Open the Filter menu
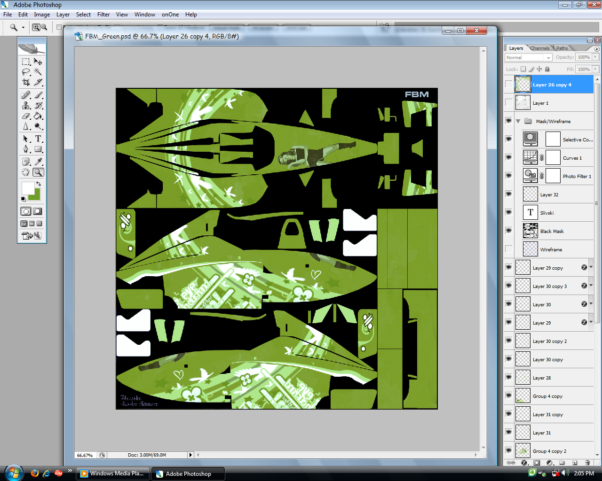 click(103, 15)
